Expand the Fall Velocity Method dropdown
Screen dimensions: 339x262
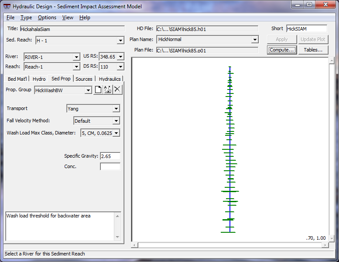tap(116, 121)
